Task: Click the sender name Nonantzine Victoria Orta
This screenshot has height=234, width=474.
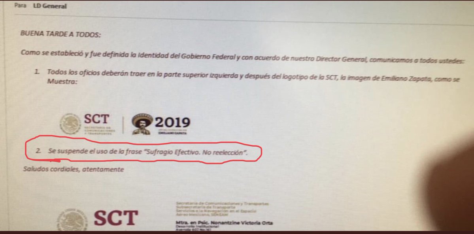Action: tap(242, 223)
